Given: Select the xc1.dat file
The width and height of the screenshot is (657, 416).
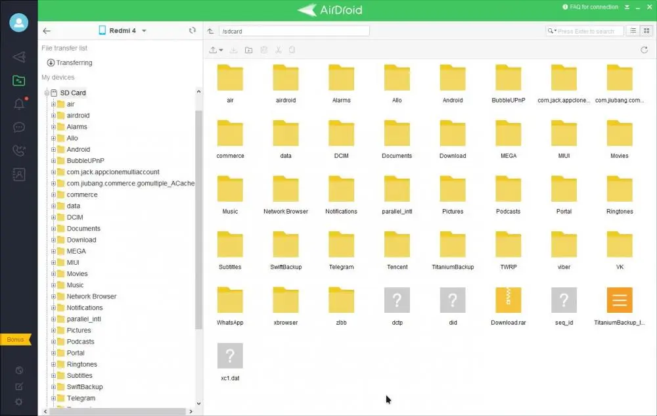Looking at the screenshot, I should 230,356.
